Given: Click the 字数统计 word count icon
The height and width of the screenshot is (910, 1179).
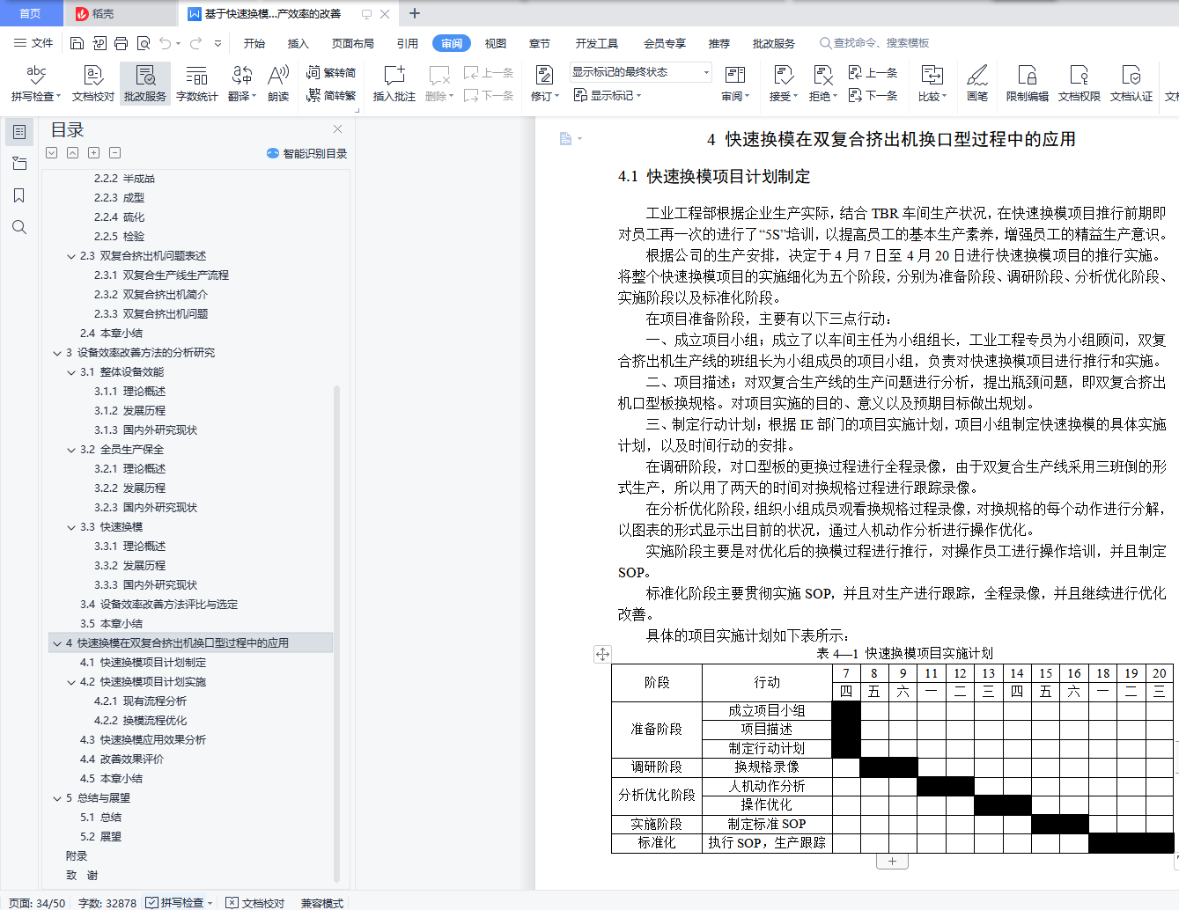Looking at the screenshot, I should tap(196, 84).
